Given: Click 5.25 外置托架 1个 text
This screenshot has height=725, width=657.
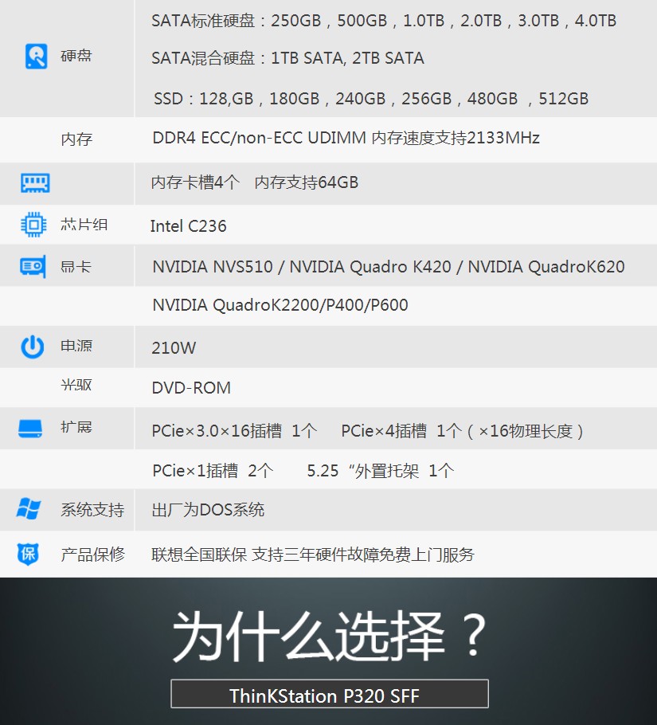Looking at the screenshot, I should [x=381, y=471].
